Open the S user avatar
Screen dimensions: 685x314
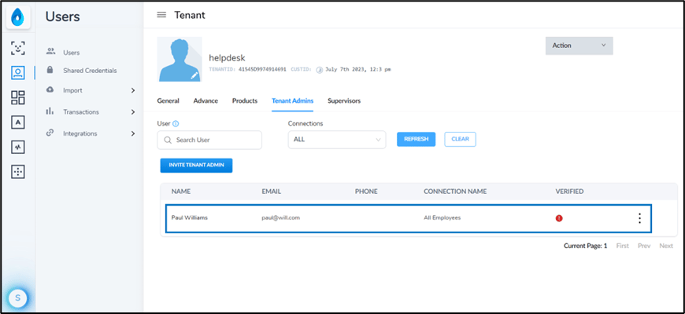point(18,298)
